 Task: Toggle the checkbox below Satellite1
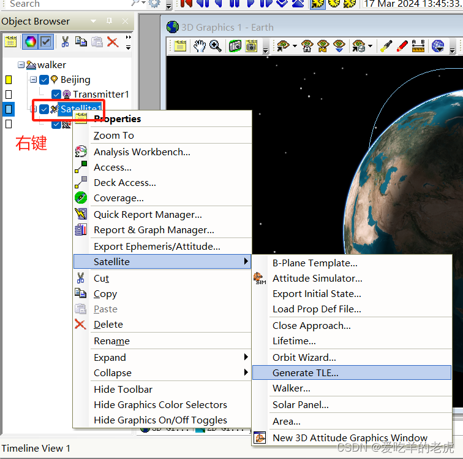(56, 125)
